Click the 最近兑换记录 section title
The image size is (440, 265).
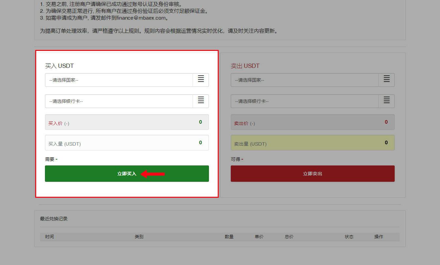click(54, 219)
